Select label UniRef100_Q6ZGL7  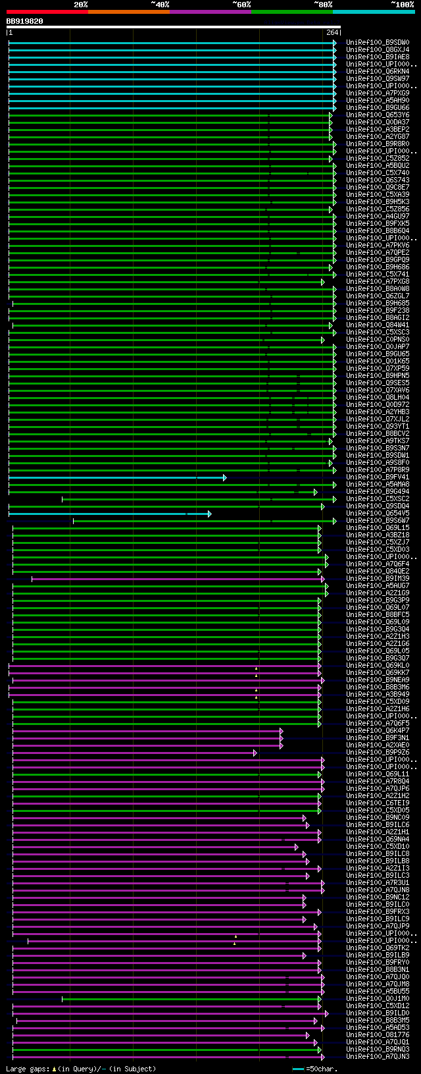378,296
